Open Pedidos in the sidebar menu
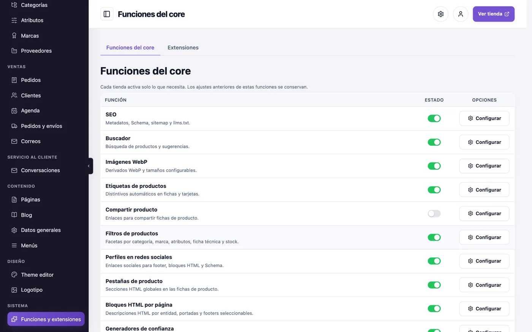532x332 pixels. point(46,80)
